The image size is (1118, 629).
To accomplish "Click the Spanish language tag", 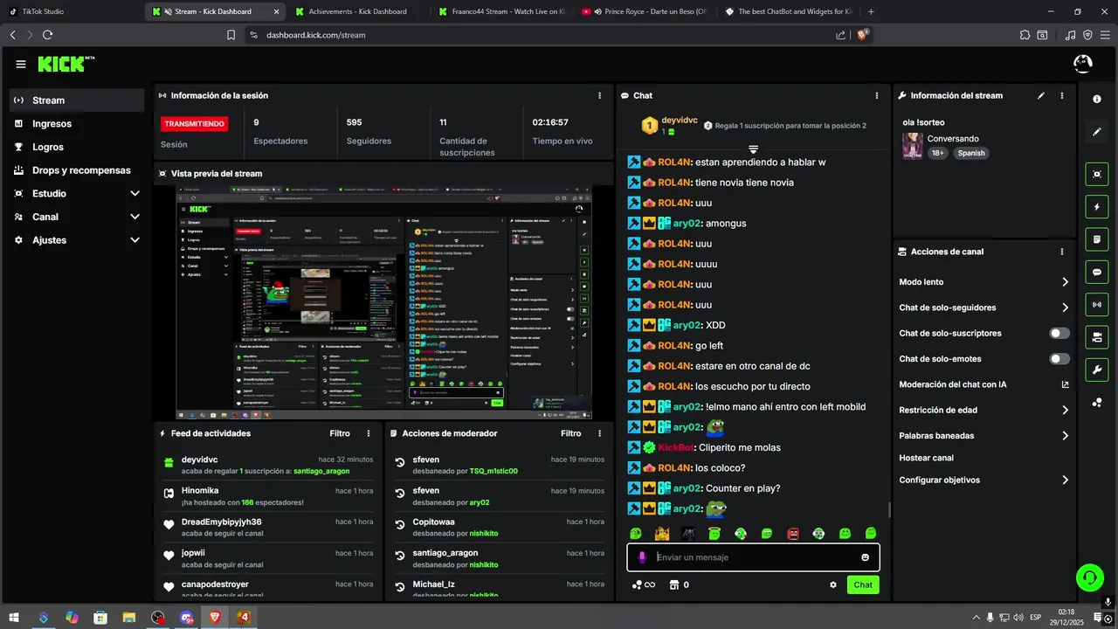I will click(x=970, y=153).
